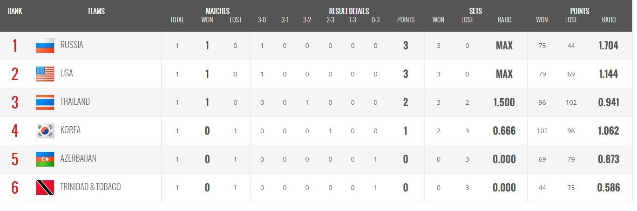The image size is (637, 211).
Task: Open the Azerbaijan team page
Action: 78,159
